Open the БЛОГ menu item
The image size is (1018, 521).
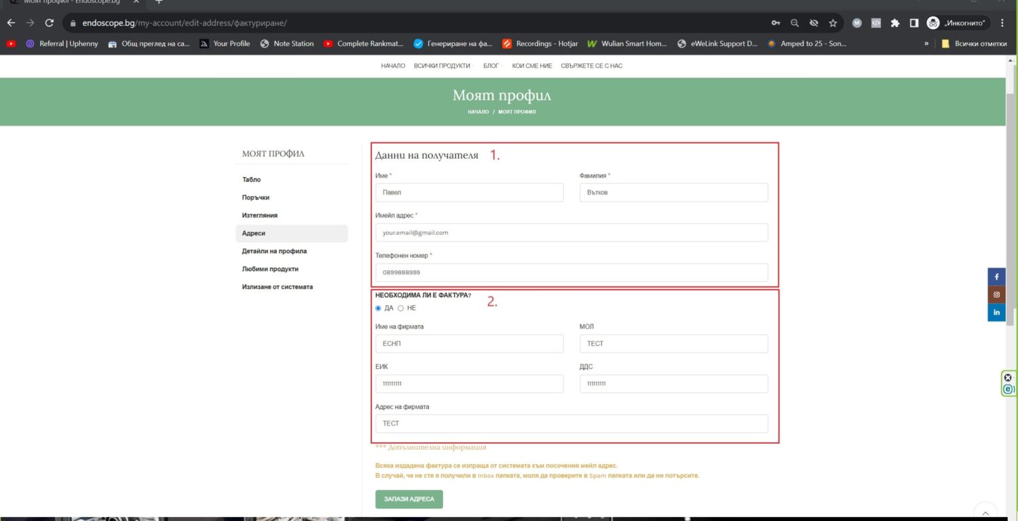click(x=491, y=66)
